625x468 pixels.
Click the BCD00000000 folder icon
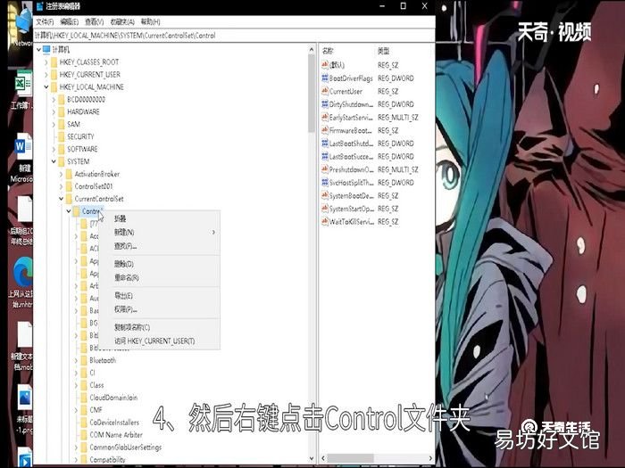pos(62,100)
